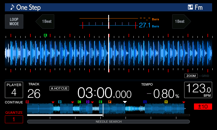Click the 123.0 BPM display box

coord(198,90)
